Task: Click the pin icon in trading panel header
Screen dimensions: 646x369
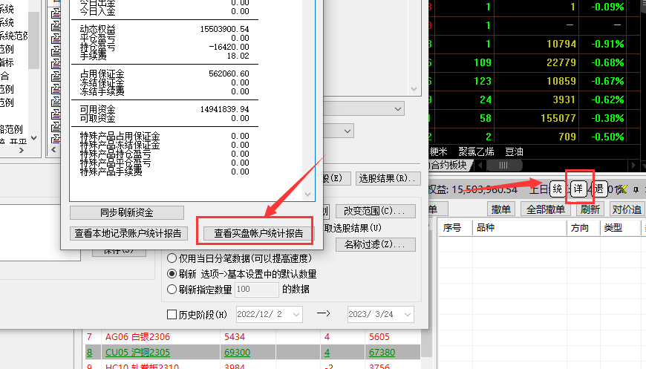Action: [636, 189]
